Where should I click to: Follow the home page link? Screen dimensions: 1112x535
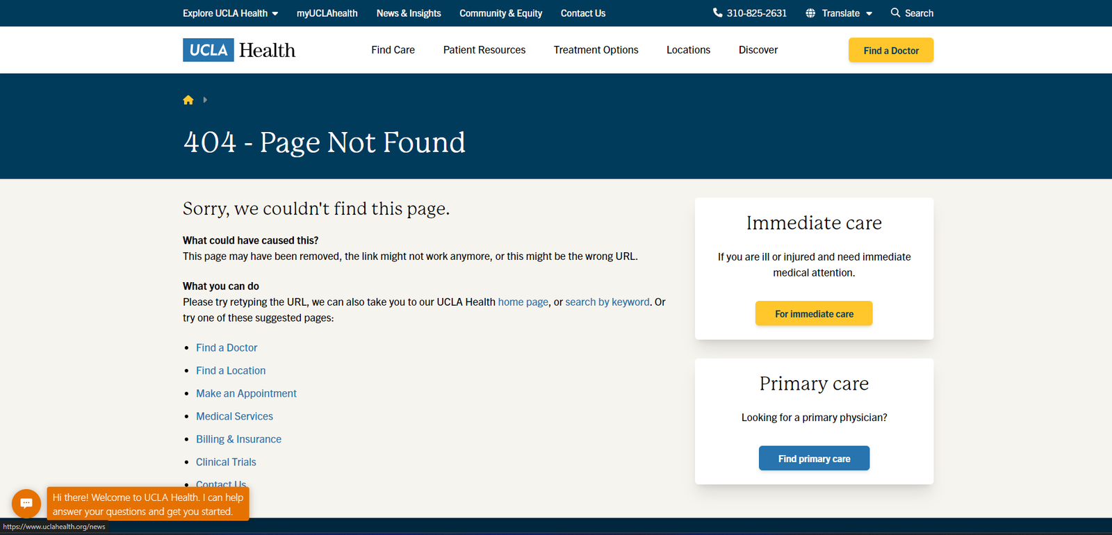[523, 302]
